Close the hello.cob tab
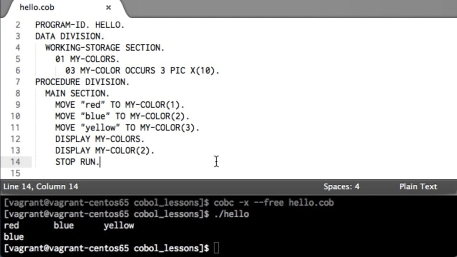Screen dimensions: 457x257 pos(109,8)
